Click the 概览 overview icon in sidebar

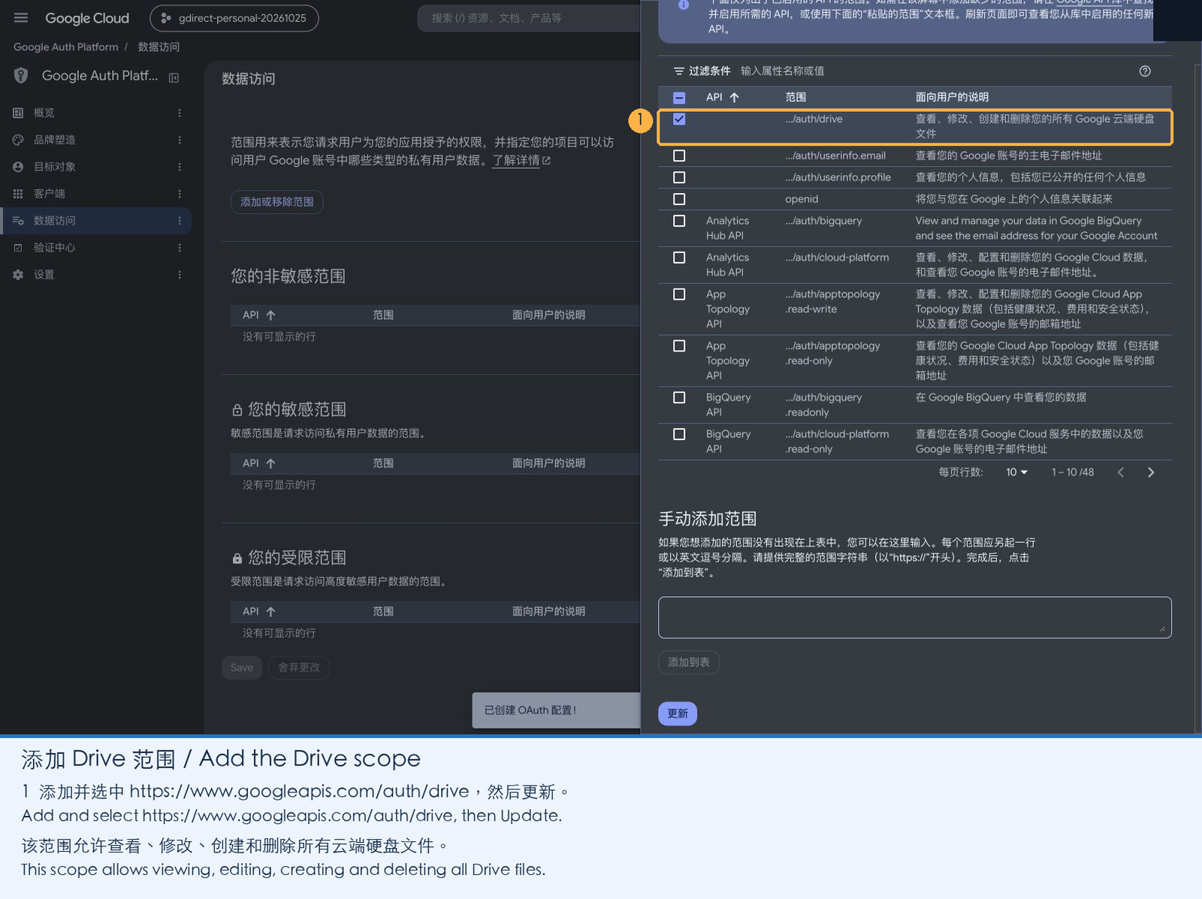tap(18, 113)
